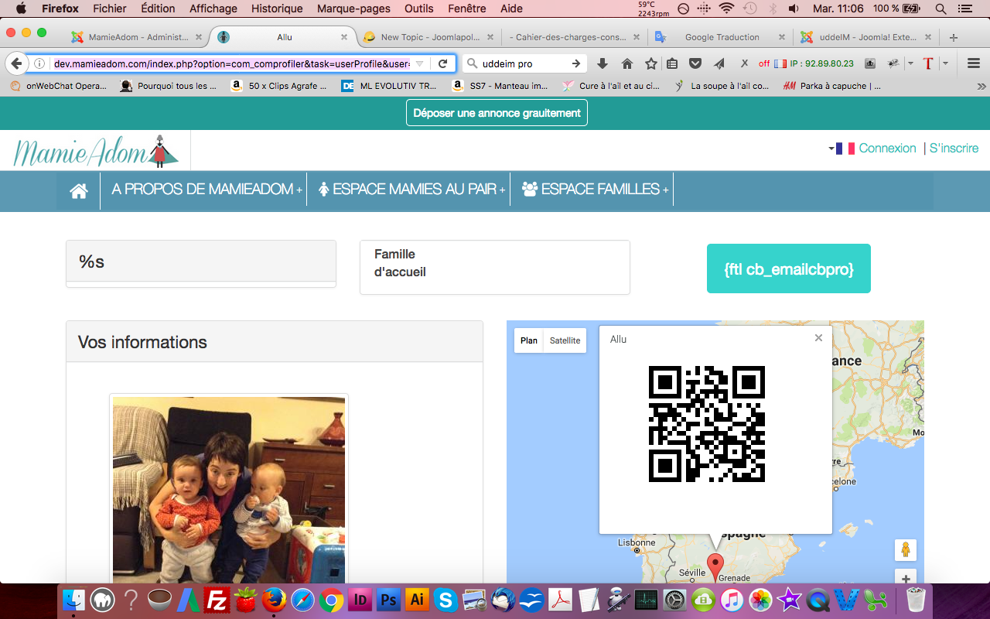Open the Firefox downloads arrow icon

[603, 63]
